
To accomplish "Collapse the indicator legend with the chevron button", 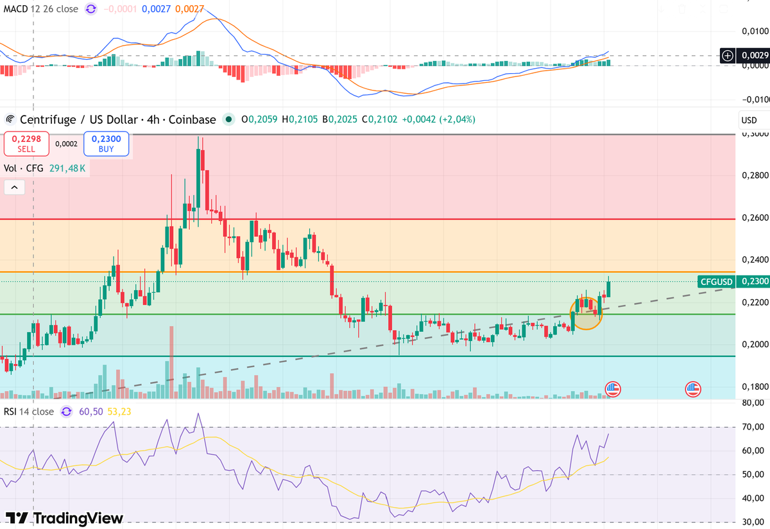I will pos(14,187).
